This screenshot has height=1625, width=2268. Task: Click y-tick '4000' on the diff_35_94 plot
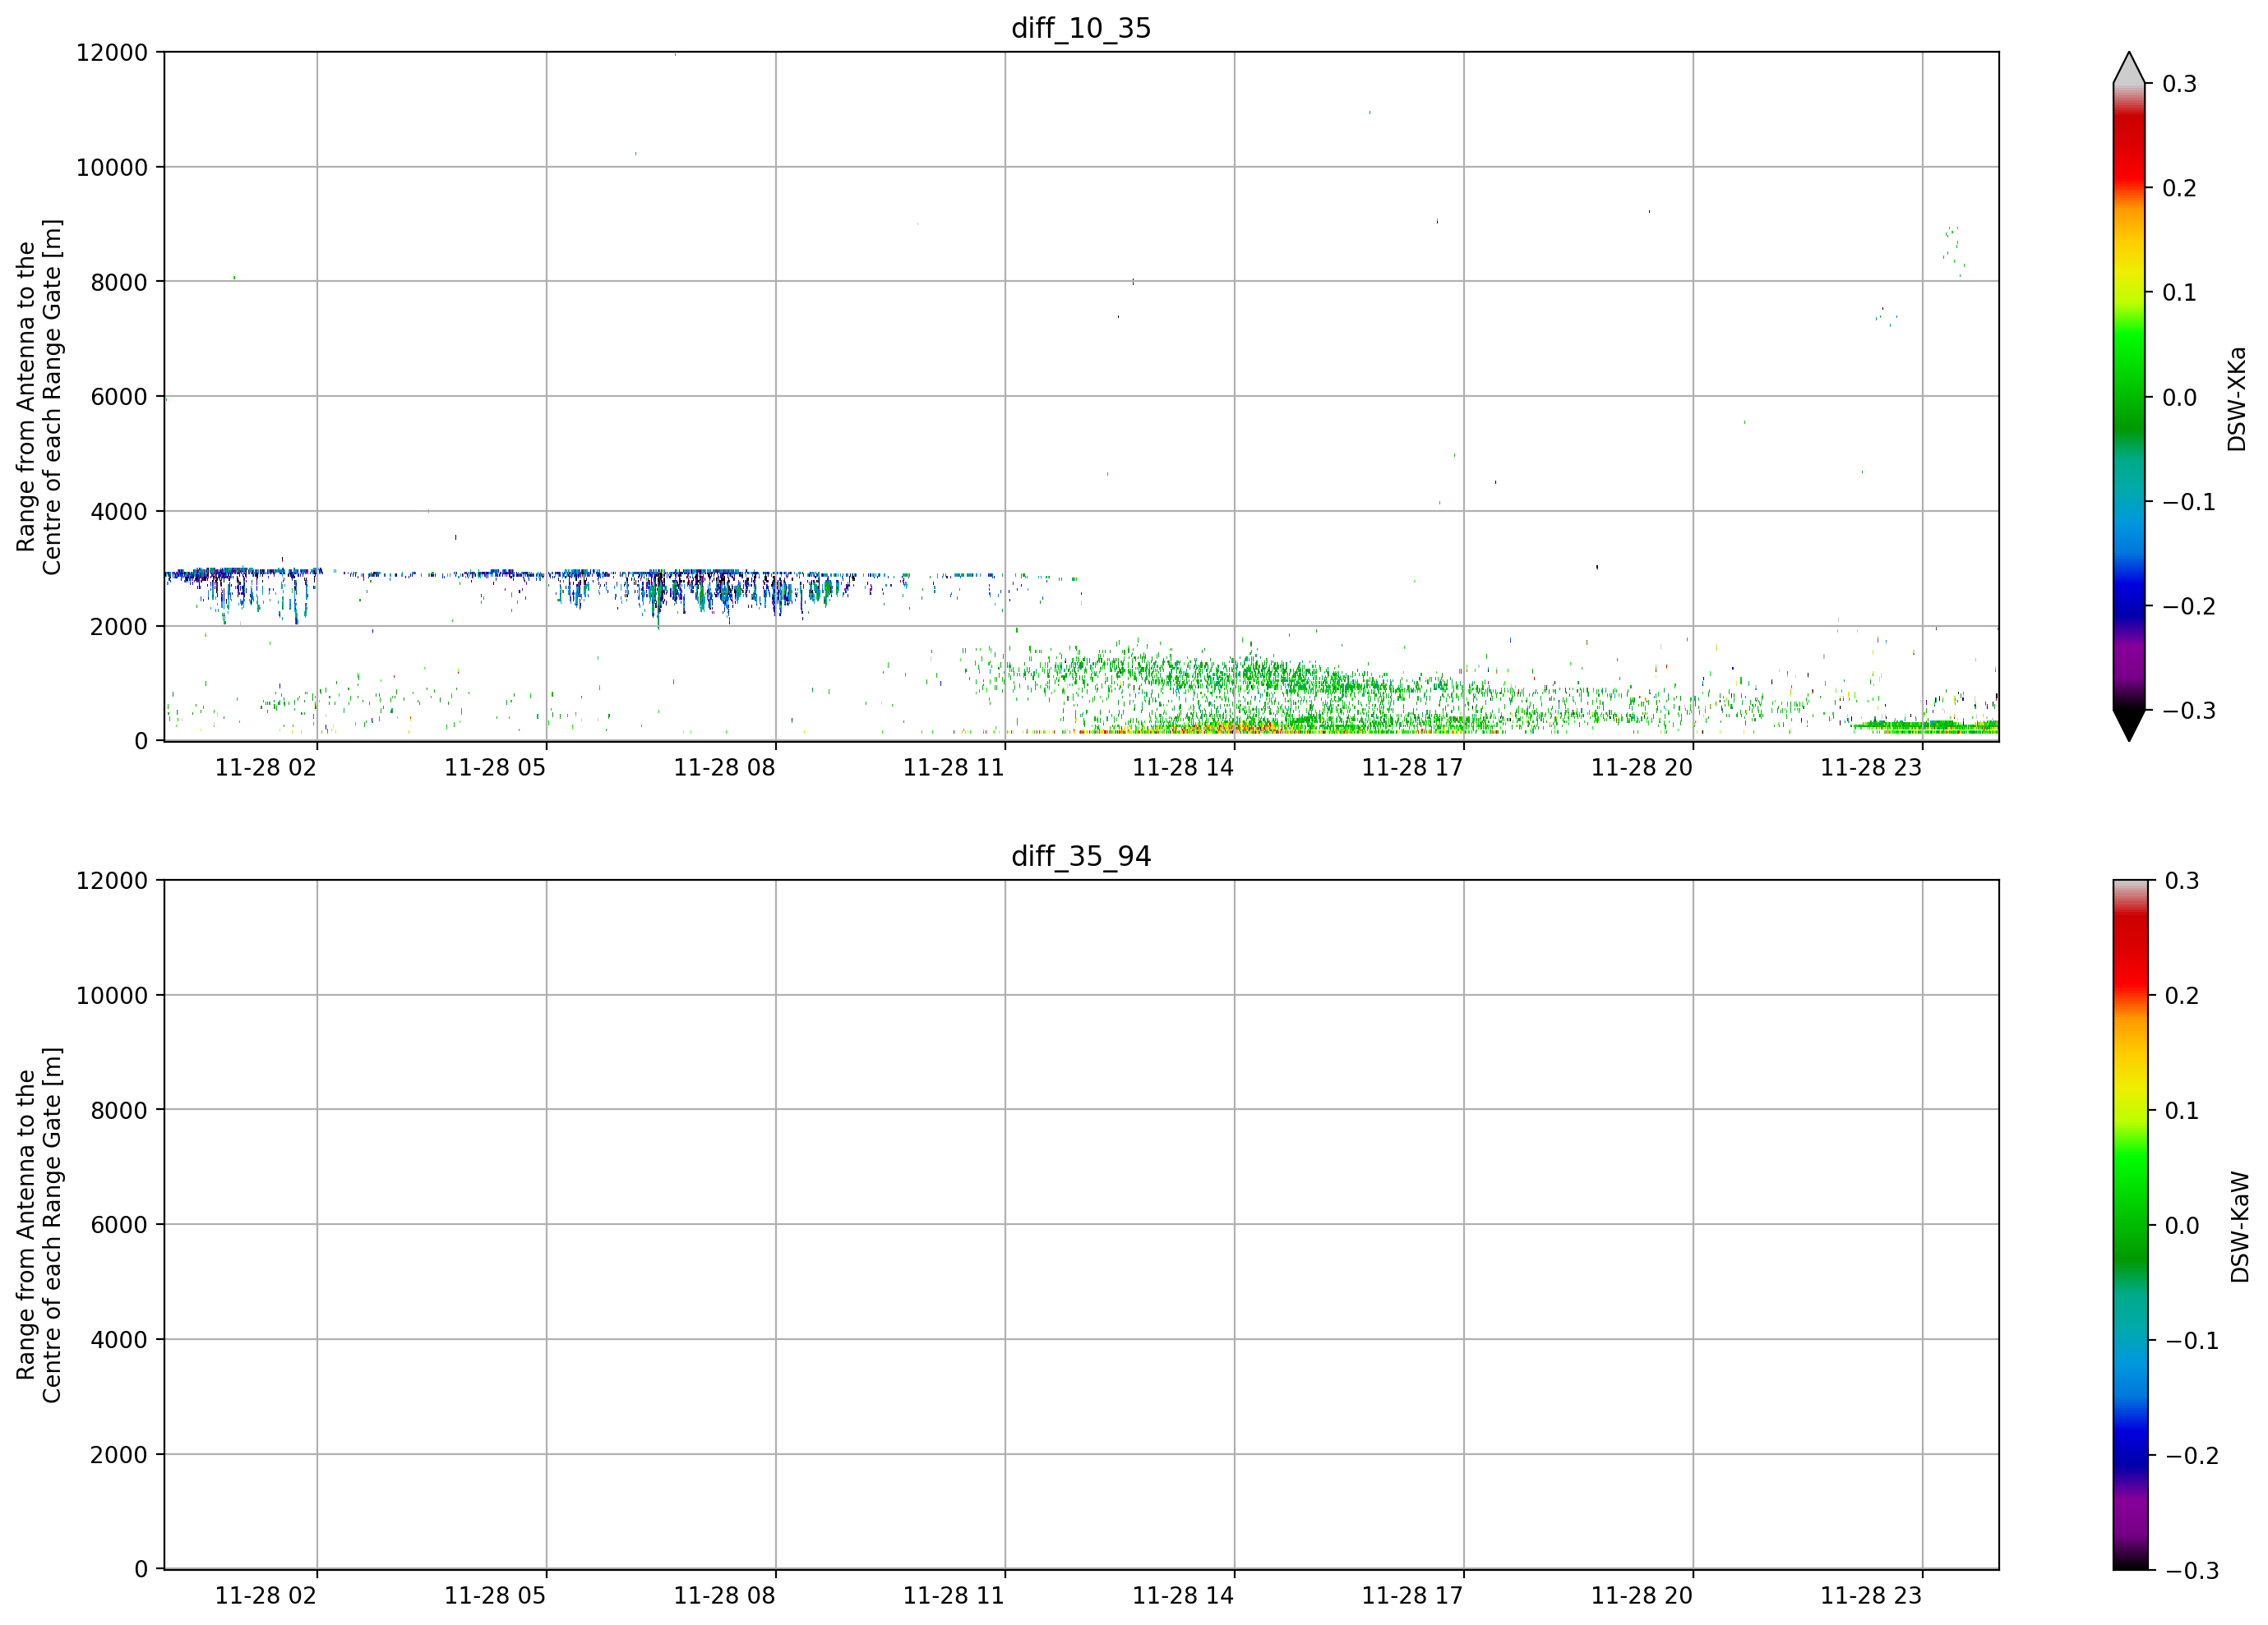tap(119, 1340)
